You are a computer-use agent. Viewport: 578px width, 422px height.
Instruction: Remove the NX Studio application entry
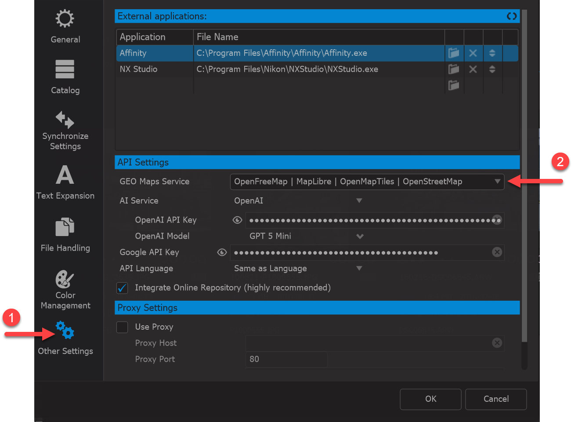coord(473,69)
